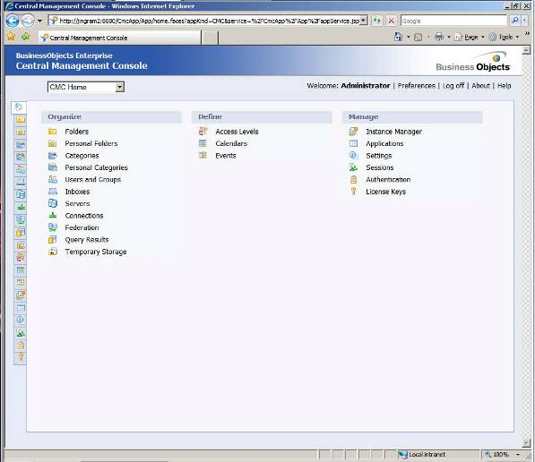Screen dimensions: 535x462
Task: Click the Access Levels icon in the left sidebar
Action: click(x=21, y=258)
